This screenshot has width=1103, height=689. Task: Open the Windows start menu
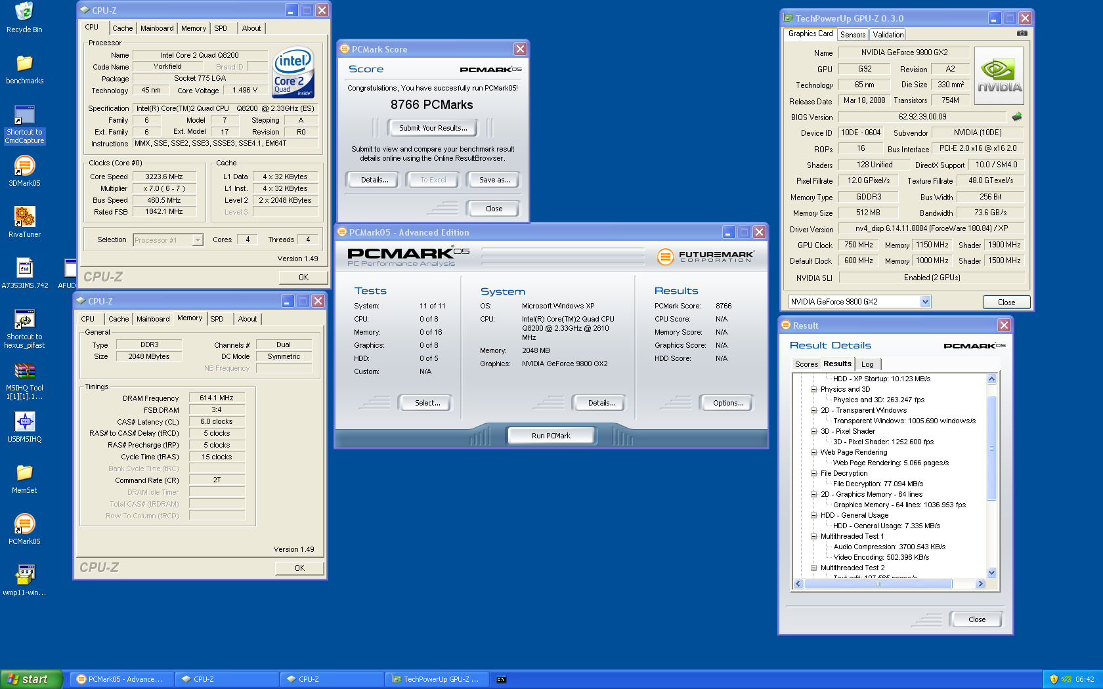31,679
